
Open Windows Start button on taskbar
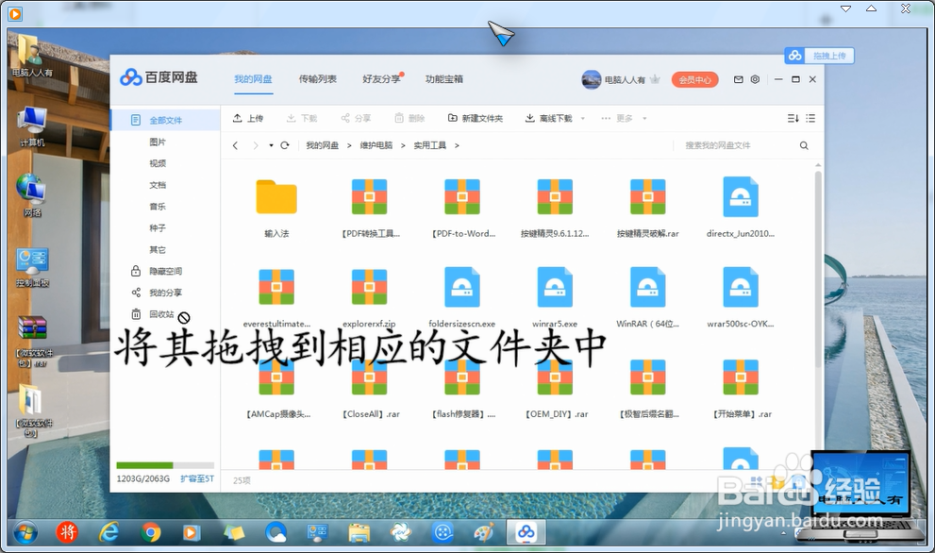[25, 532]
